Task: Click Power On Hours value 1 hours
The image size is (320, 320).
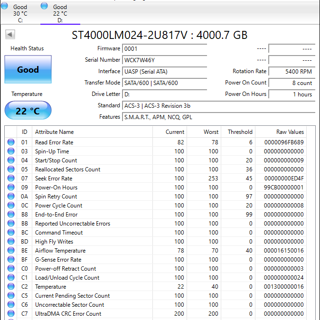Action: (292, 94)
